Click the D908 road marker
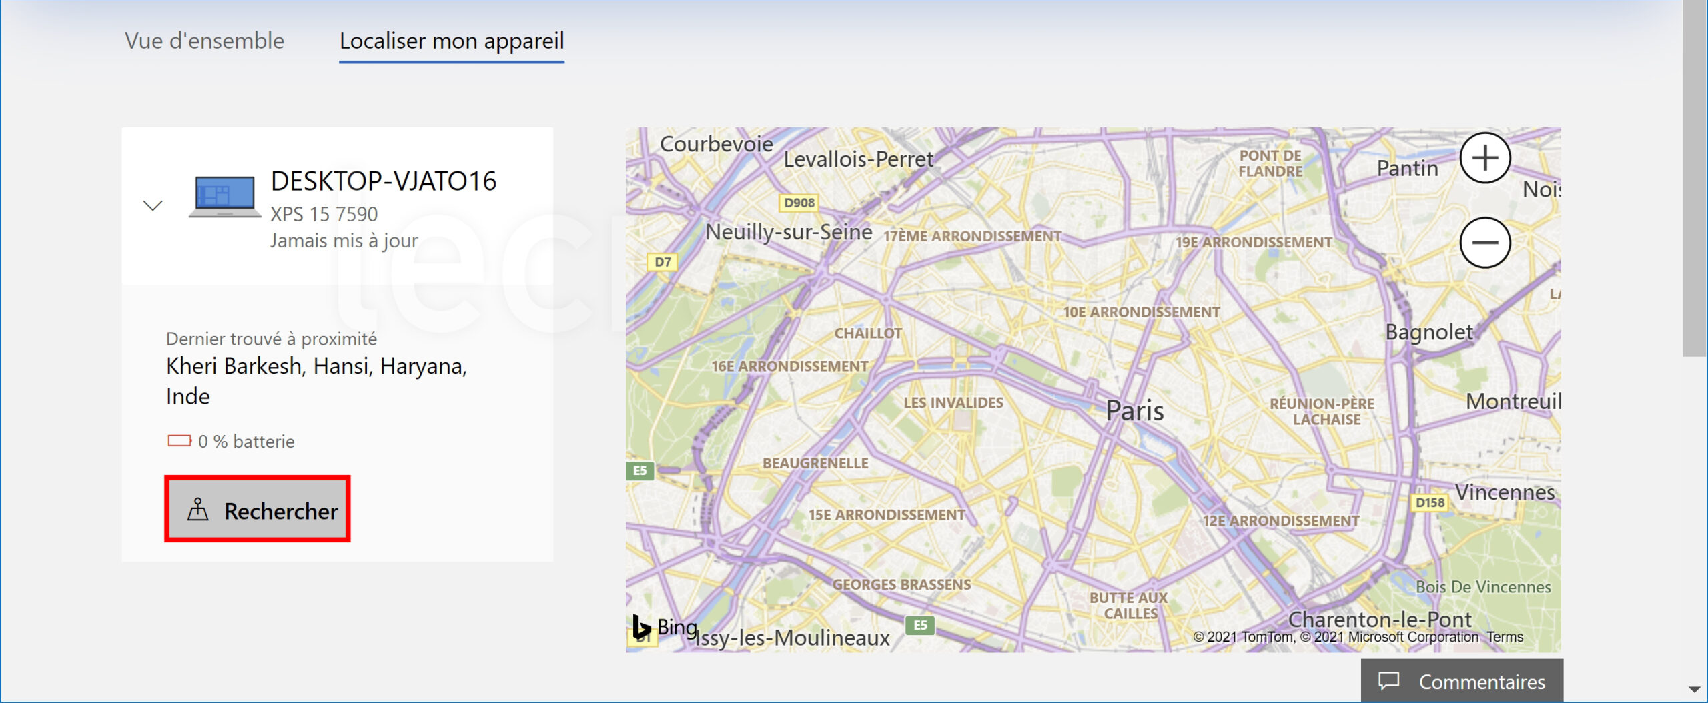The width and height of the screenshot is (1708, 703). 799,203
